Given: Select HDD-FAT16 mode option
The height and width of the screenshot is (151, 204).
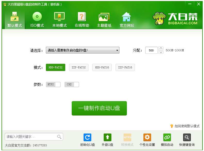Looking at the screenshot, I should tap(102, 67).
